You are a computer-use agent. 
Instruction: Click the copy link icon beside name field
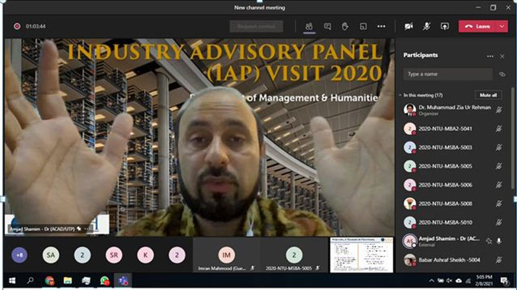(x=502, y=74)
